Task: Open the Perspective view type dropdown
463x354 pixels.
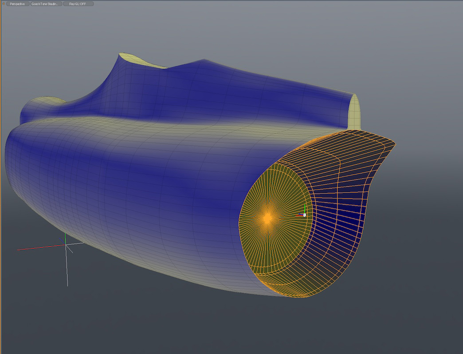Action: 17,4
